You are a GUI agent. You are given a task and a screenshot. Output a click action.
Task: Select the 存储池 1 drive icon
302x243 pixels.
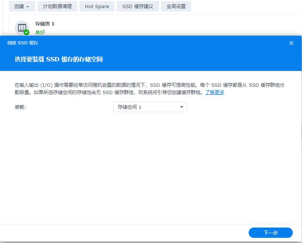click(22, 28)
